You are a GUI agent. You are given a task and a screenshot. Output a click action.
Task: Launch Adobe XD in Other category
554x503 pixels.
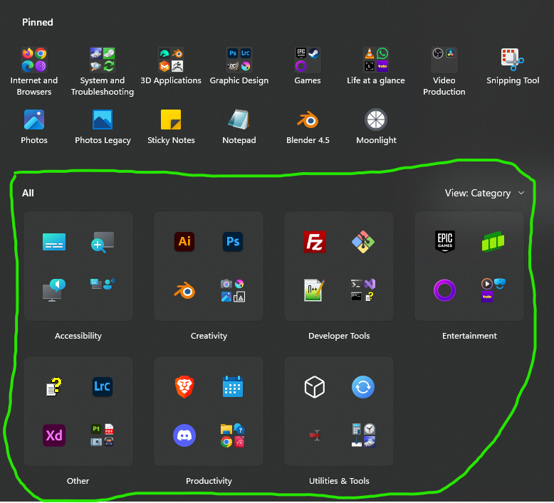point(54,435)
